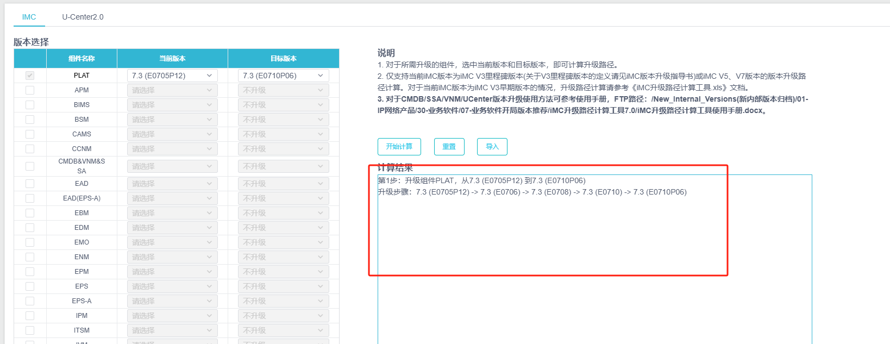This screenshot has width=890, height=344.
Task: Click the 第1步 result line text
Action: (x=481, y=180)
